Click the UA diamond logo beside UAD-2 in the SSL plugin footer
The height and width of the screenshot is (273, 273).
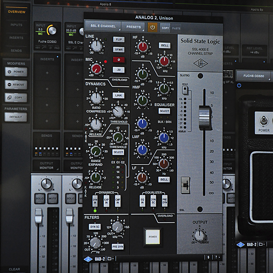[88, 259]
